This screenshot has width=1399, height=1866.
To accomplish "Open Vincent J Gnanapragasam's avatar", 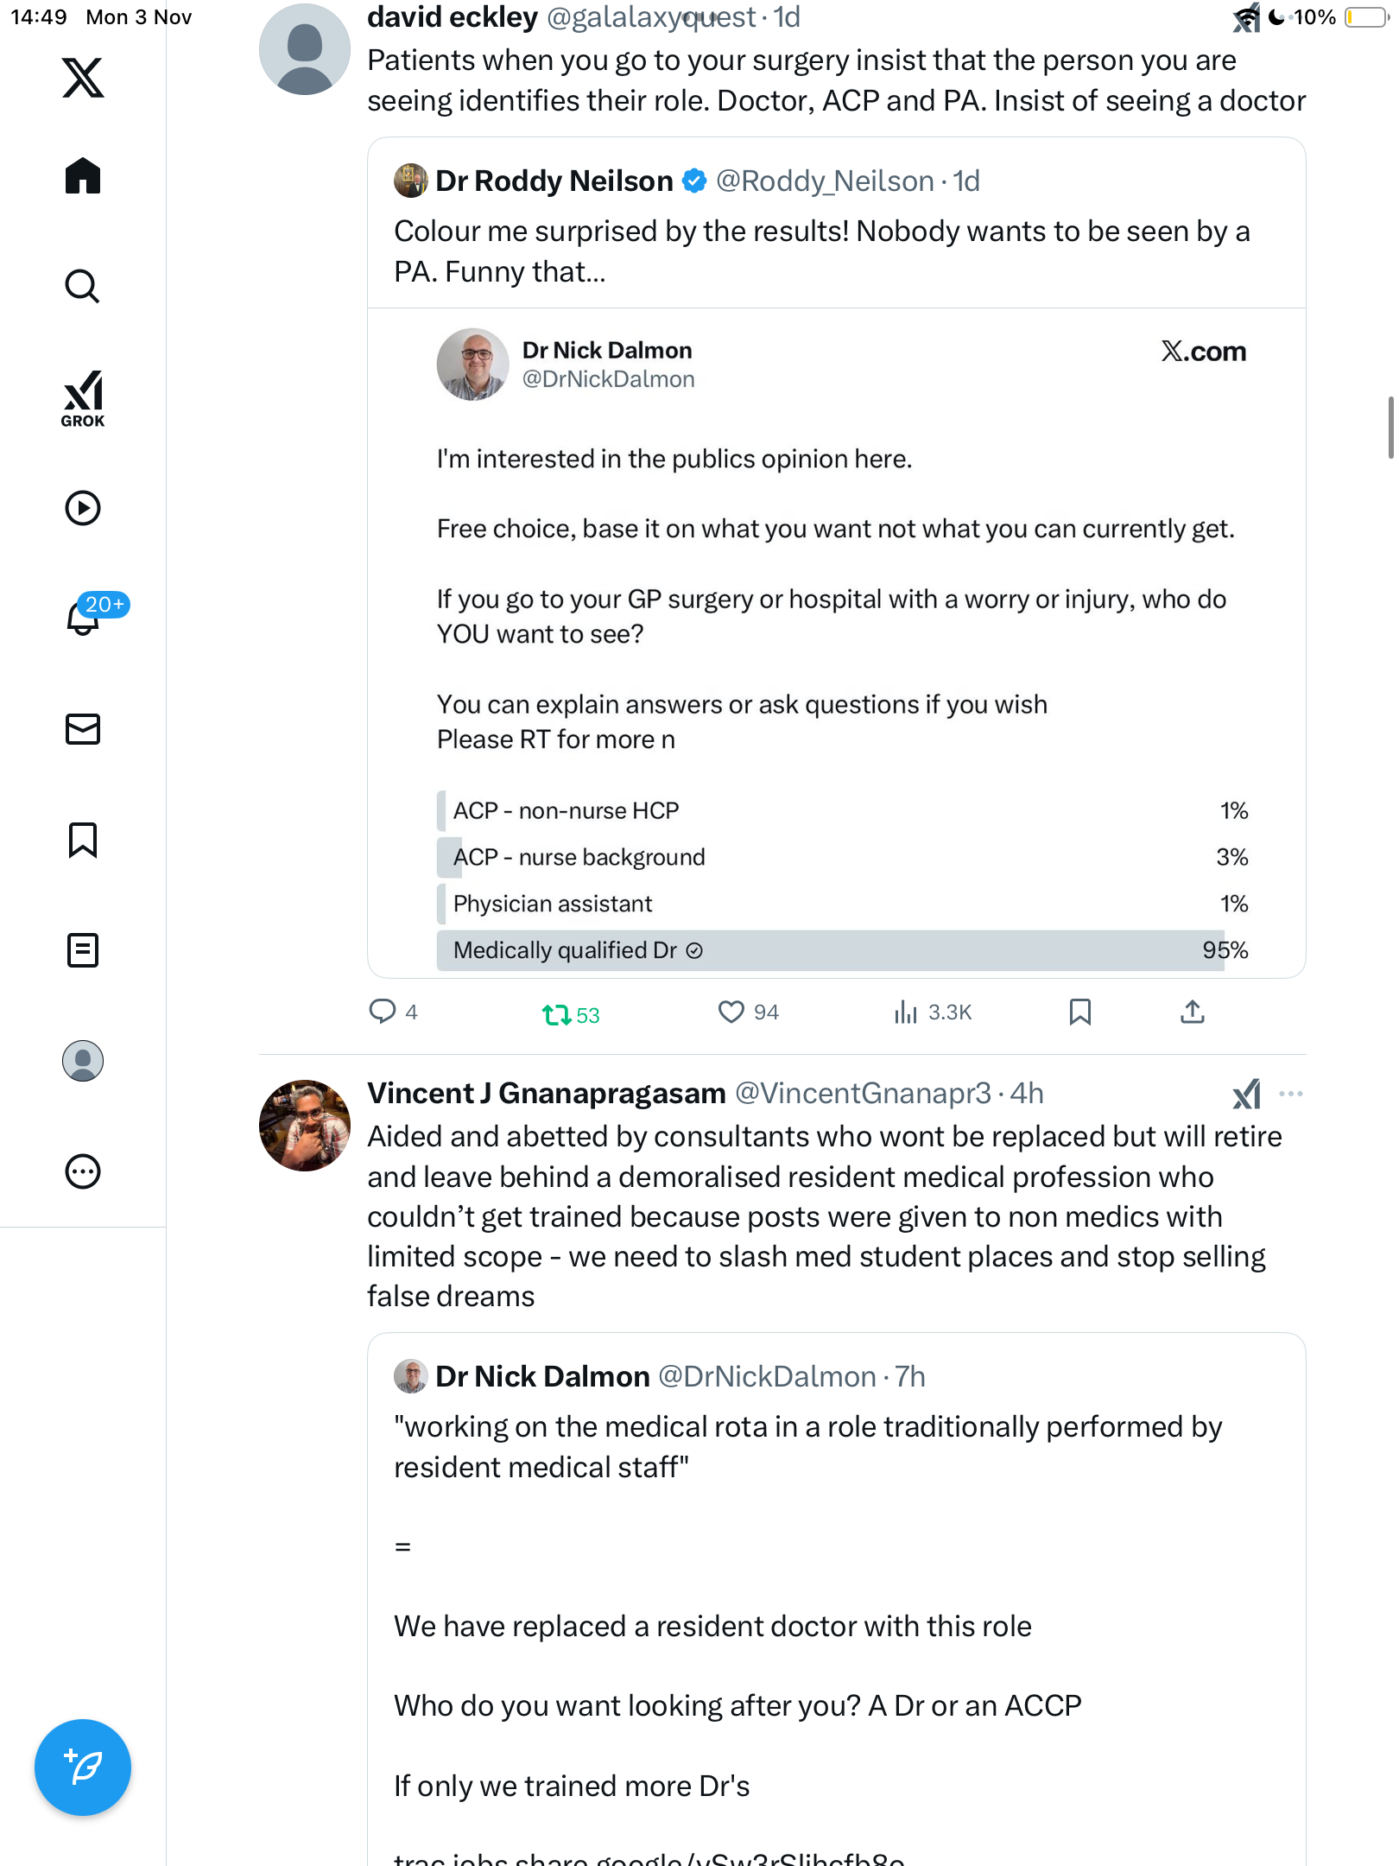I will pyautogui.click(x=305, y=1125).
